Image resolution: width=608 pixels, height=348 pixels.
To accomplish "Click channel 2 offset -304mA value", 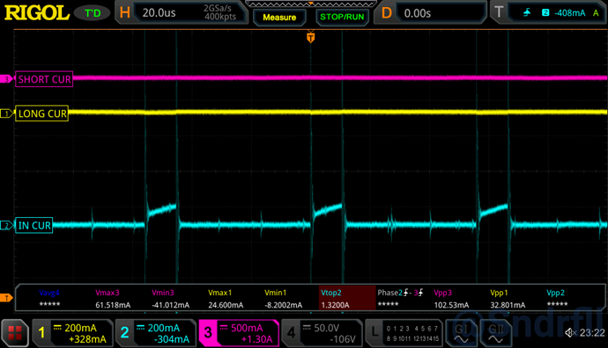I will 172,339.
